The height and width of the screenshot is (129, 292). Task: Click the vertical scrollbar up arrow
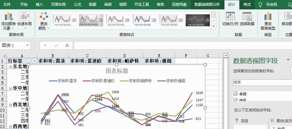tap(225, 55)
